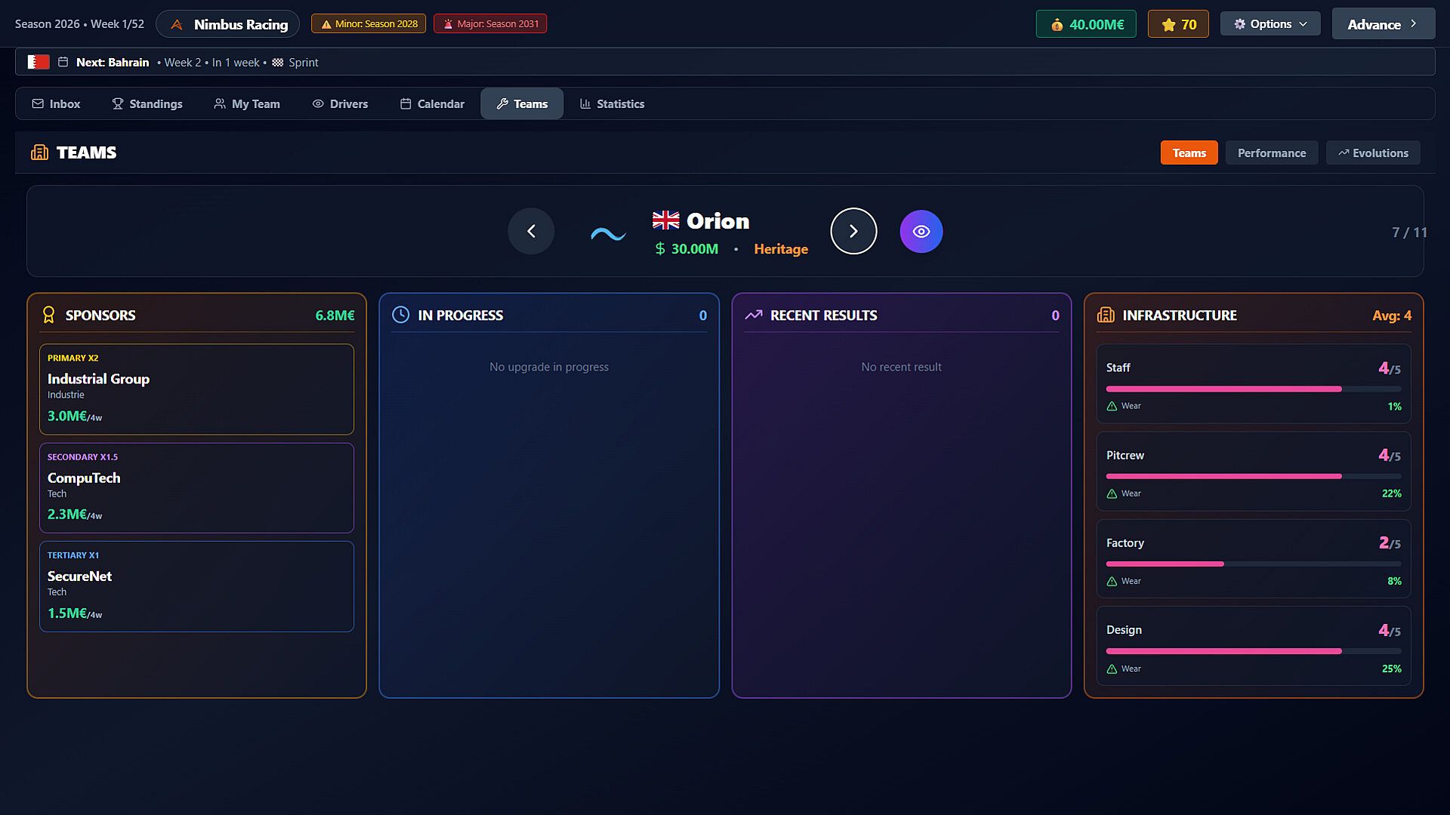
Task: Expand the Options dropdown menu
Action: tap(1270, 24)
